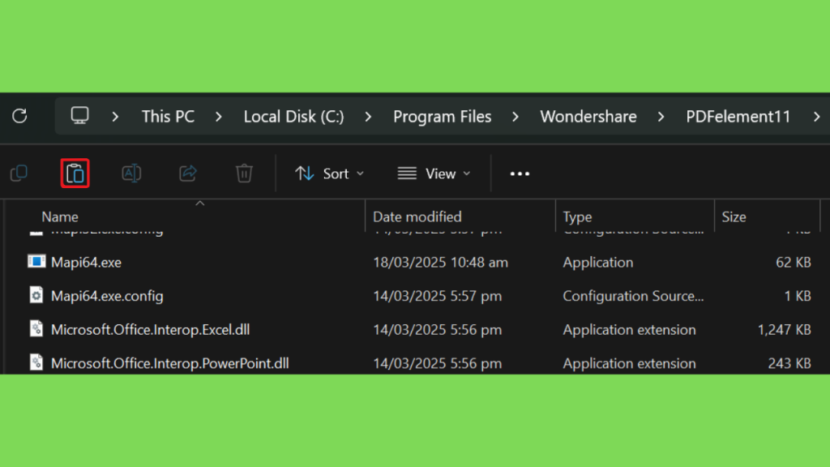Viewport: 830px width, 467px height.
Task: Click the type Application for Mapi64.exe
Action: 597,262
